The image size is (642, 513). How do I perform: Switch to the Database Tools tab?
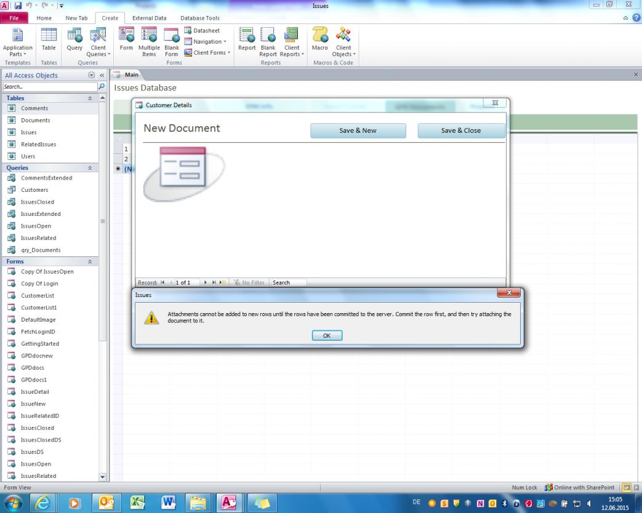200,18
